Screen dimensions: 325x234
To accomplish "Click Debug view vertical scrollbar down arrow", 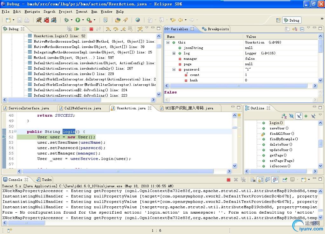I will pyautogui.click(x=159, y=94).
